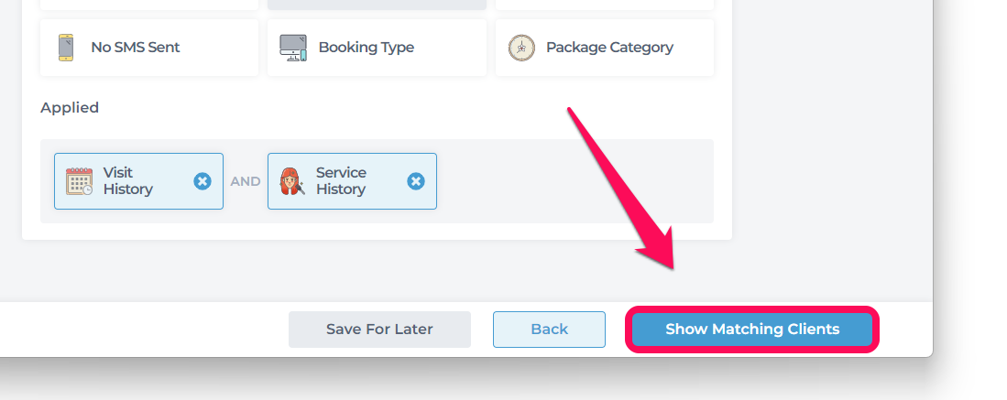Add the No SMS Sent filter
The width and height of the screenshot is (1007, 400).
149,48
